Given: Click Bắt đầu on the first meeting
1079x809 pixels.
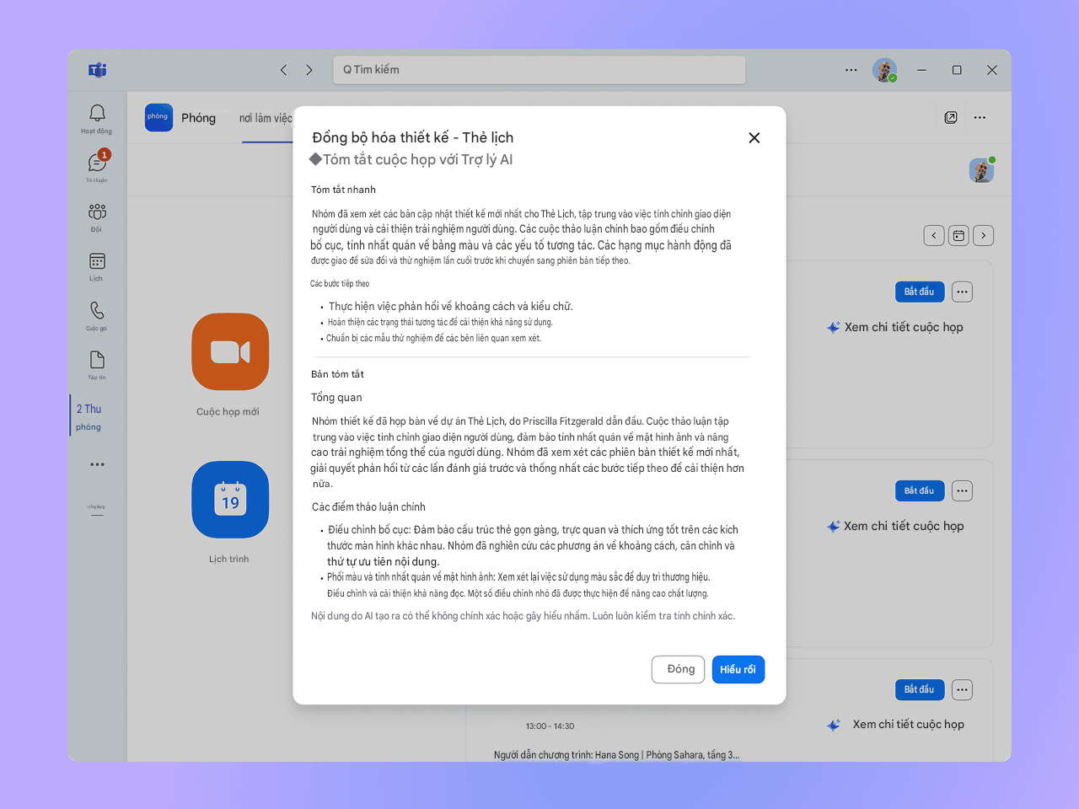Looking at the screenshot, I should click(920, 292).
